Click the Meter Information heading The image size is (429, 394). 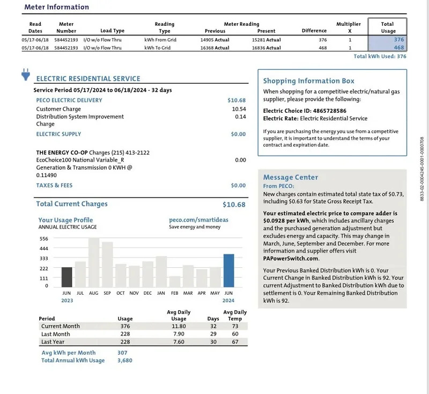click(x=56, y=7)
